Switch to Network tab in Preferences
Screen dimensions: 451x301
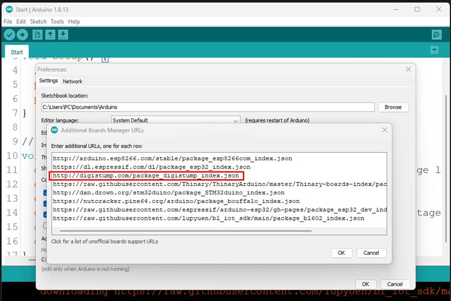[x=73, y=81]
